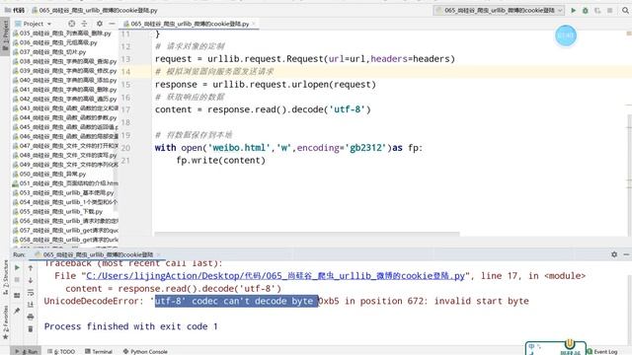Open the TODO tool window tab
Viewport: 632px width, 355px height.
[x=61, y=351]
